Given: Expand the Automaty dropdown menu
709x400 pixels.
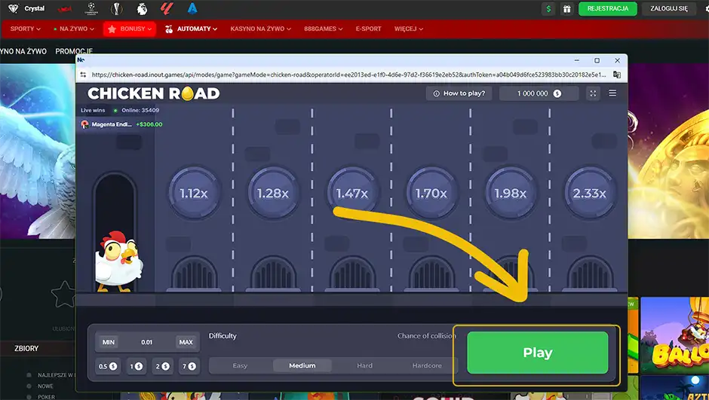Looking at the screenshot, I should click(192, 29).
